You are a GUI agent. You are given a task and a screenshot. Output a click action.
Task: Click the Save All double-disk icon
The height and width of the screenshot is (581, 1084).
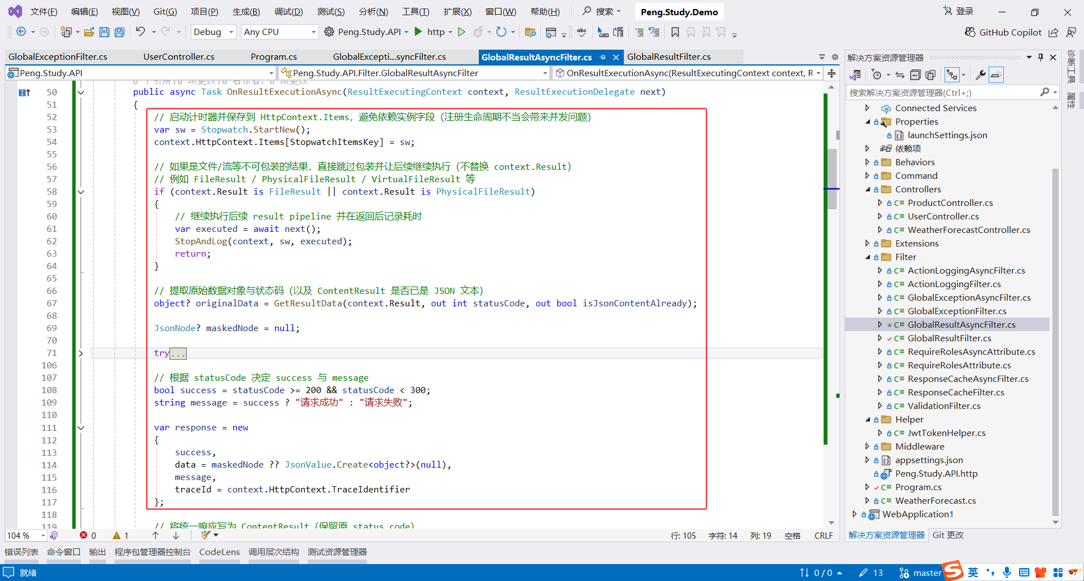[120, 32]
